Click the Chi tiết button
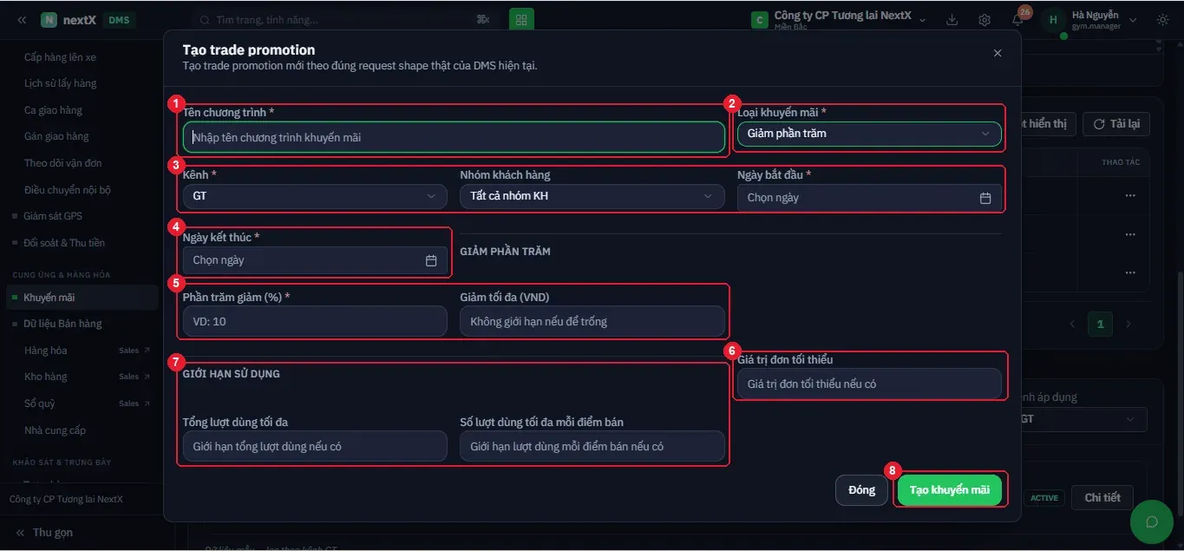 pos(1102,498)
